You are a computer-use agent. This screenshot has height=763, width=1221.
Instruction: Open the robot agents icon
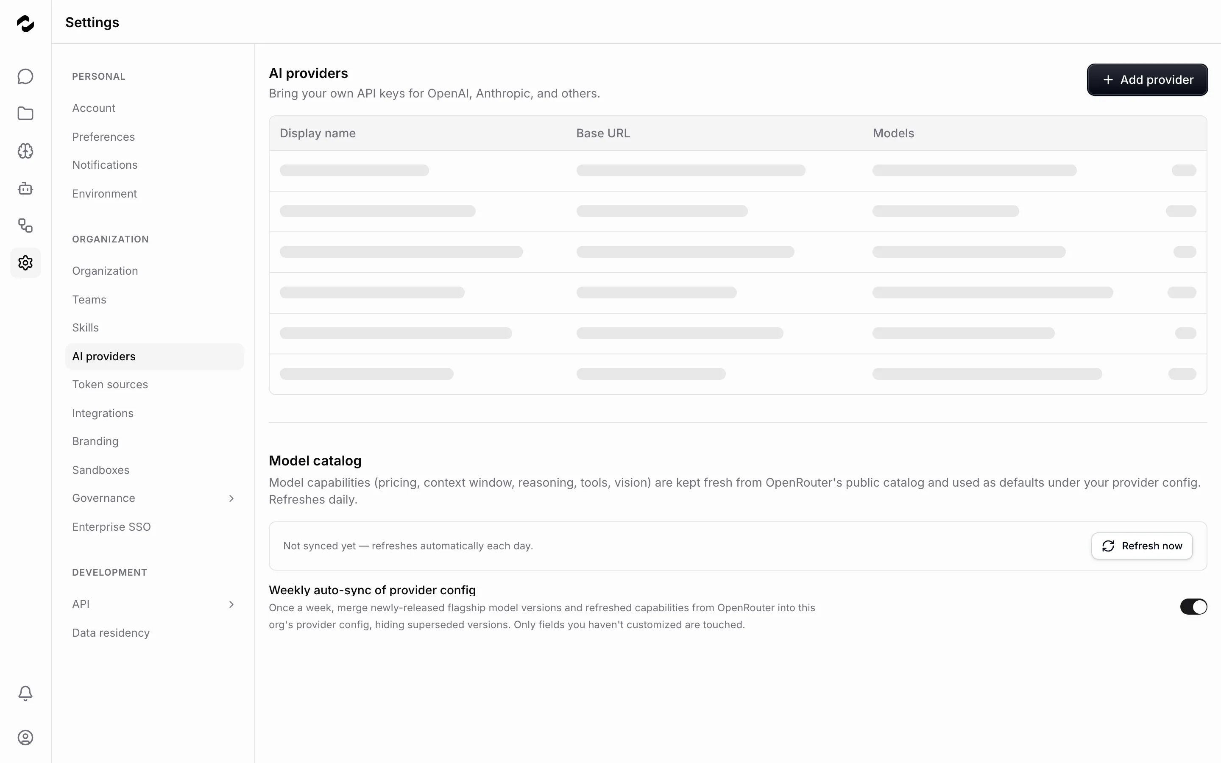pyautogui.click(x=25, y=188)
